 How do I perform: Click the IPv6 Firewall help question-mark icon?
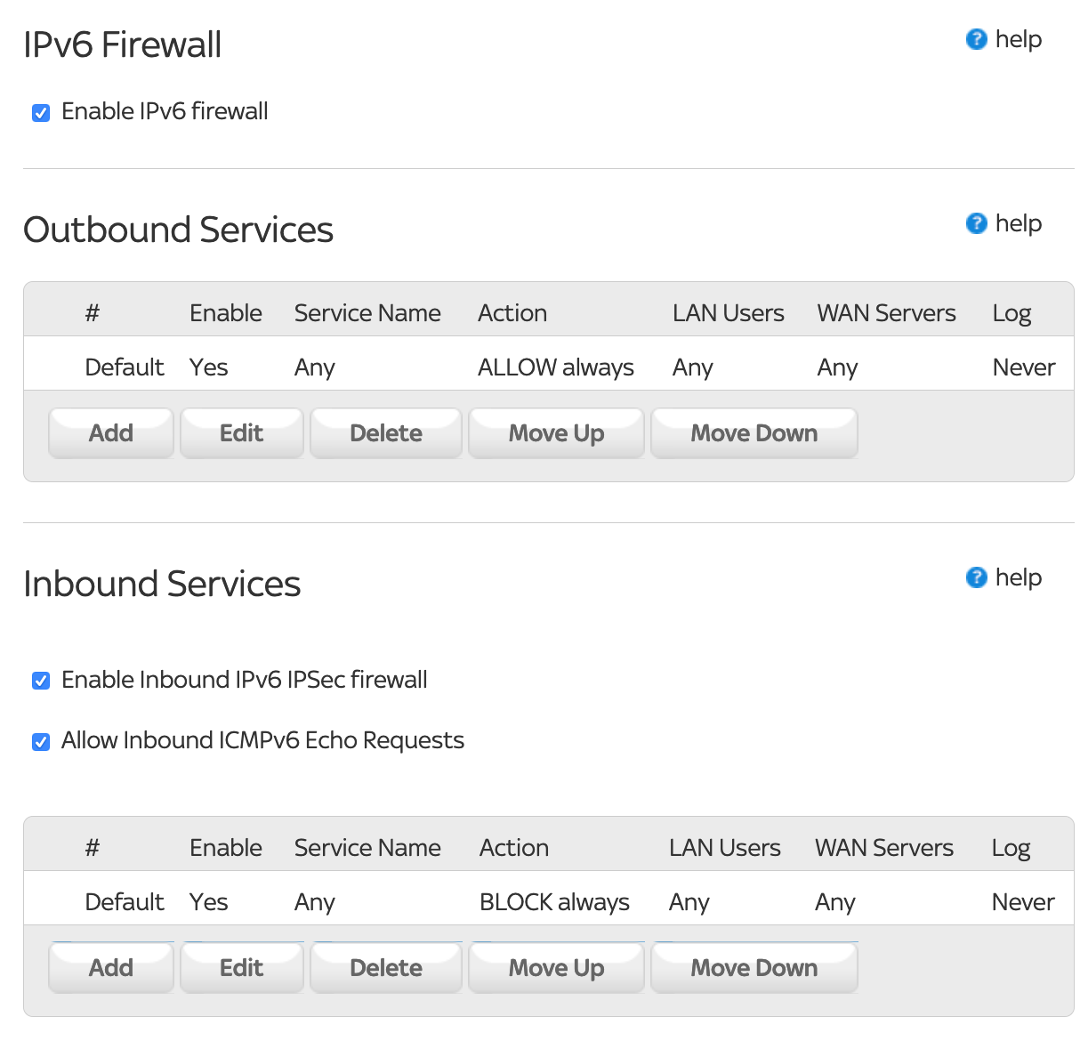[x=976, y=39]
